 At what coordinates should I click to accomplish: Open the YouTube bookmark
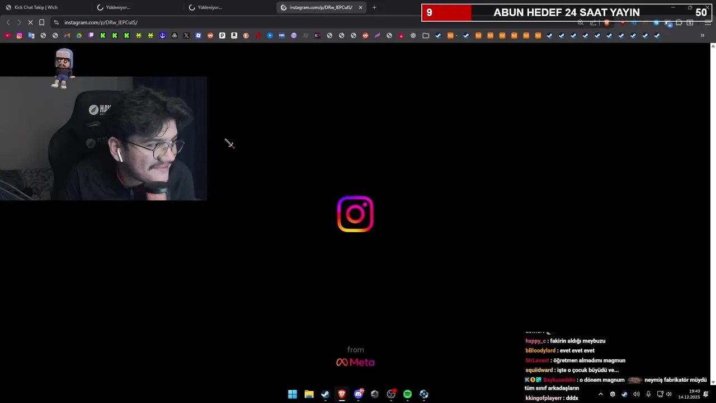7,36
